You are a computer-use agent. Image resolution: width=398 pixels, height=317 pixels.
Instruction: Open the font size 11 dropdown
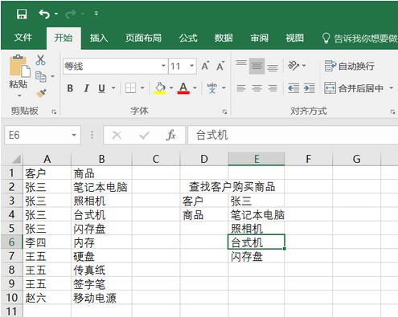coord(191,66)
